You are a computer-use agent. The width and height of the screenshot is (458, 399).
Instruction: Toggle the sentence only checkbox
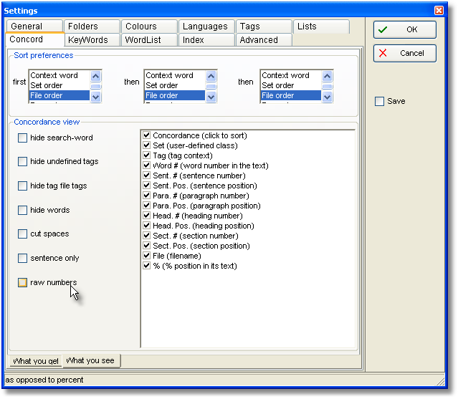pos(23,258)
